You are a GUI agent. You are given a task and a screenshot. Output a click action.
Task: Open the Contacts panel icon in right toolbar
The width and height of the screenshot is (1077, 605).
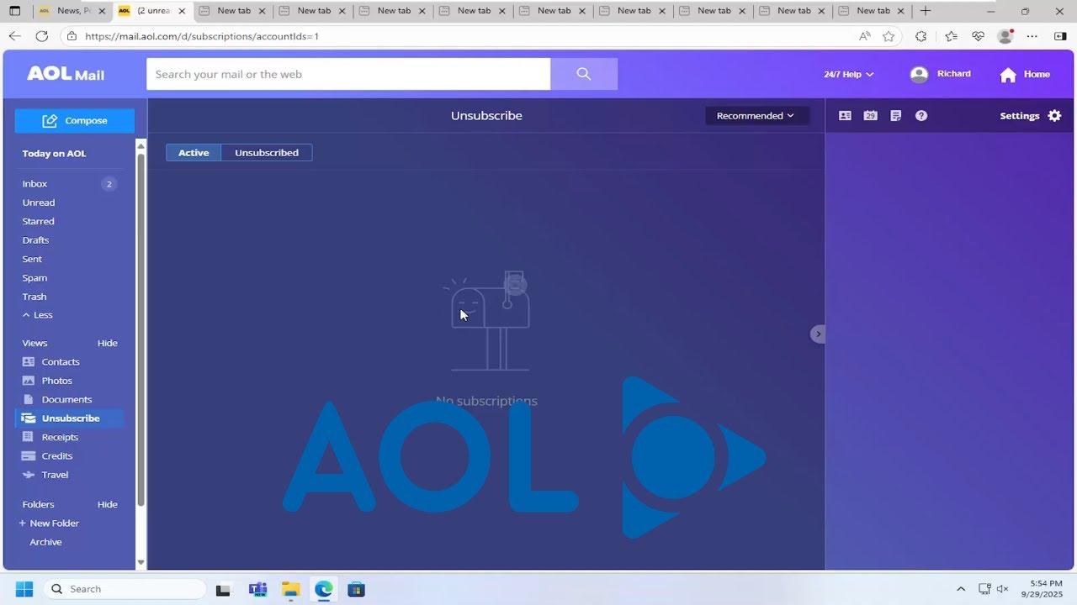click(x=845, y=116)
